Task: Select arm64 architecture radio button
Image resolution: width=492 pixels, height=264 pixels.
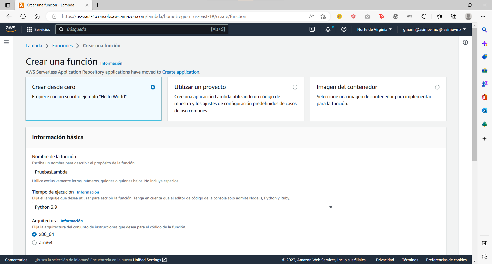Action: click(x=34, y=242)
